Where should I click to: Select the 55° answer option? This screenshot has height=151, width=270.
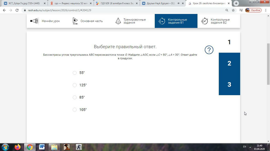(74, 73)
